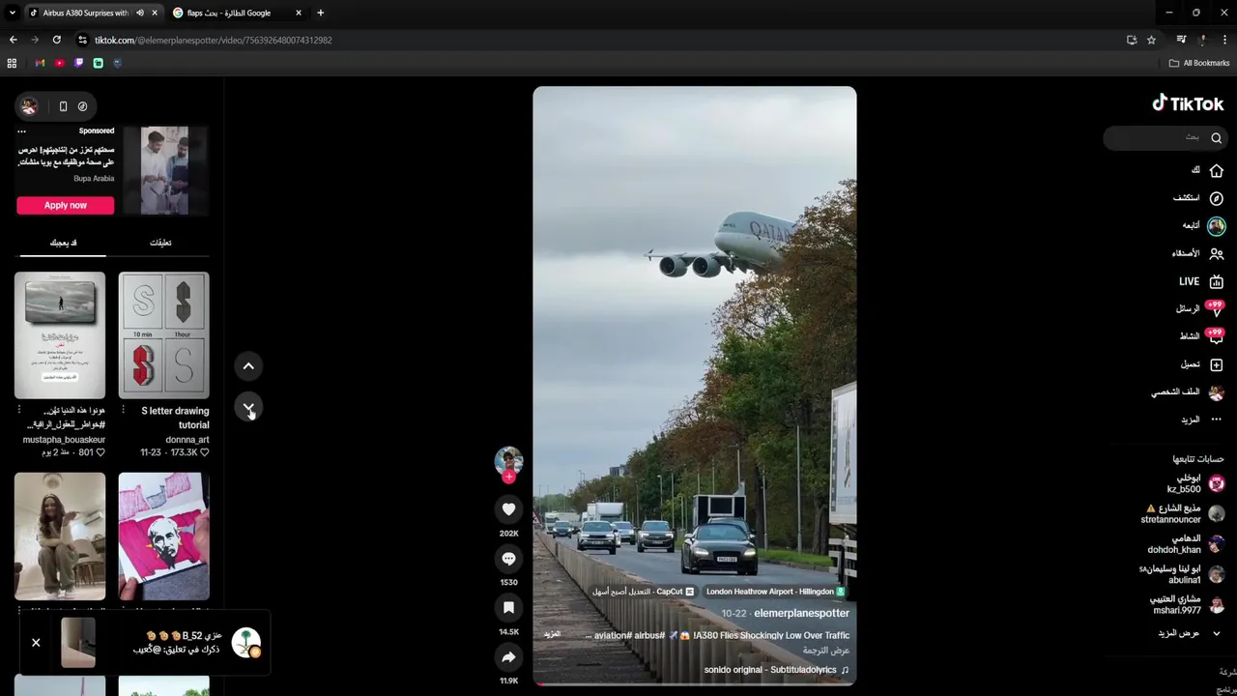Open the Chrome three-dot menu
Viewport: 1237px width, 696px height.
pyautogui.click(x=1225, y=40)
